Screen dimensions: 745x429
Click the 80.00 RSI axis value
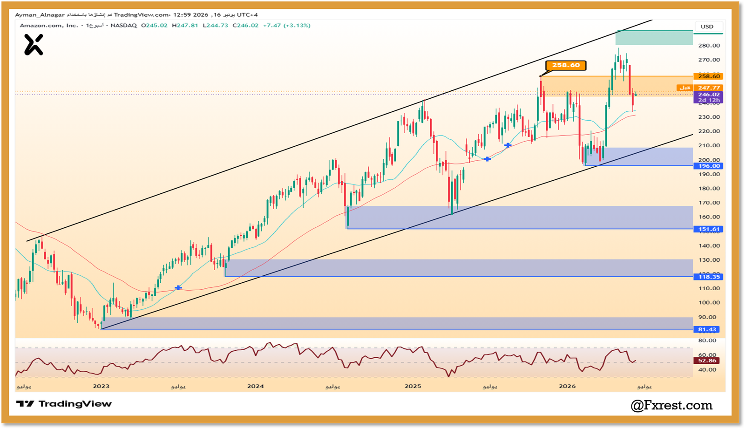tap(707, 341)
